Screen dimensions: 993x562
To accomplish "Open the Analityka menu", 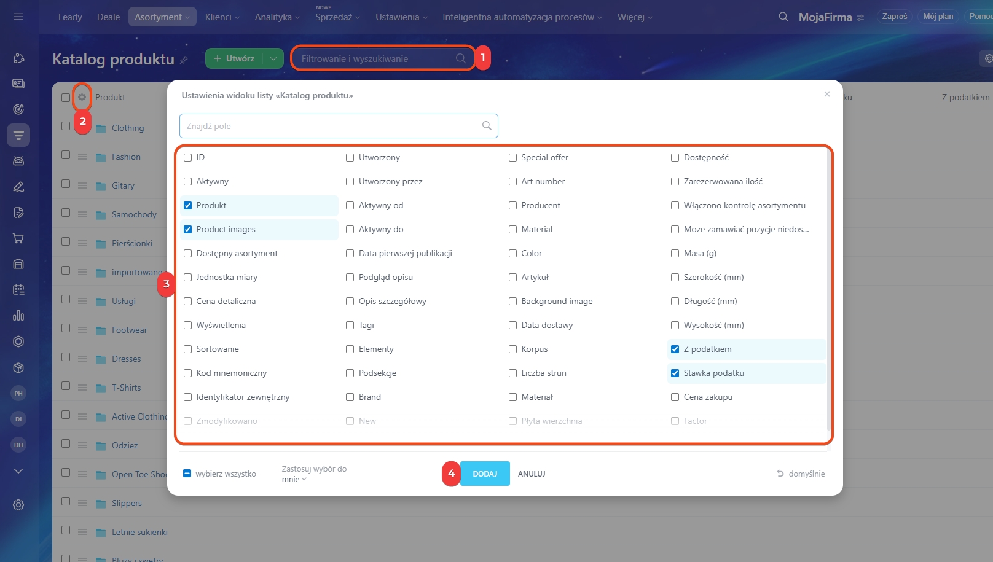I will tap(277, 17).
